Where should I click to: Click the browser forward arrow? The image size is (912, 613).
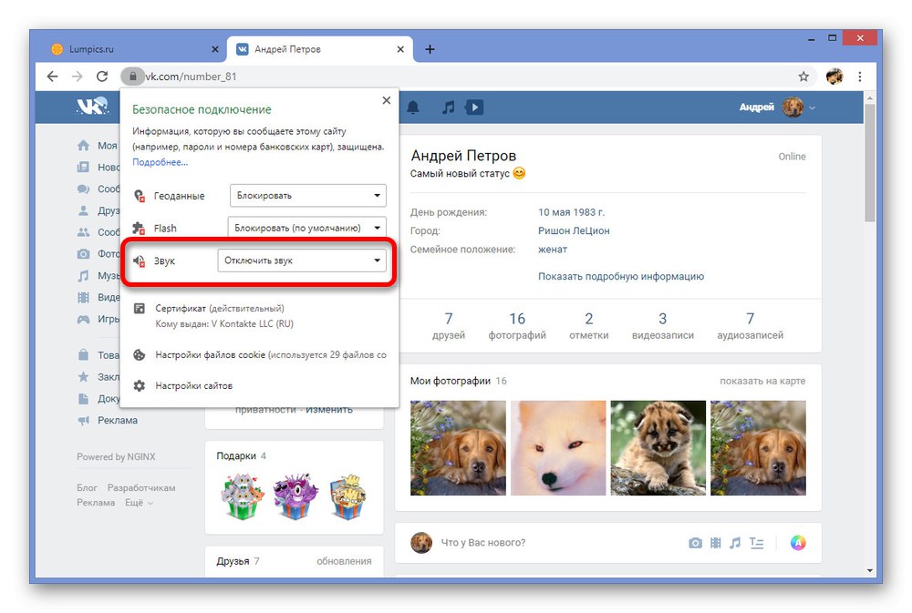77,77
